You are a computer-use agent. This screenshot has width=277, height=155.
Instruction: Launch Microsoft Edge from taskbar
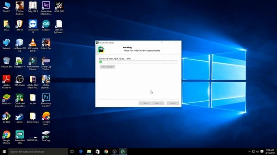coord(81,152)
